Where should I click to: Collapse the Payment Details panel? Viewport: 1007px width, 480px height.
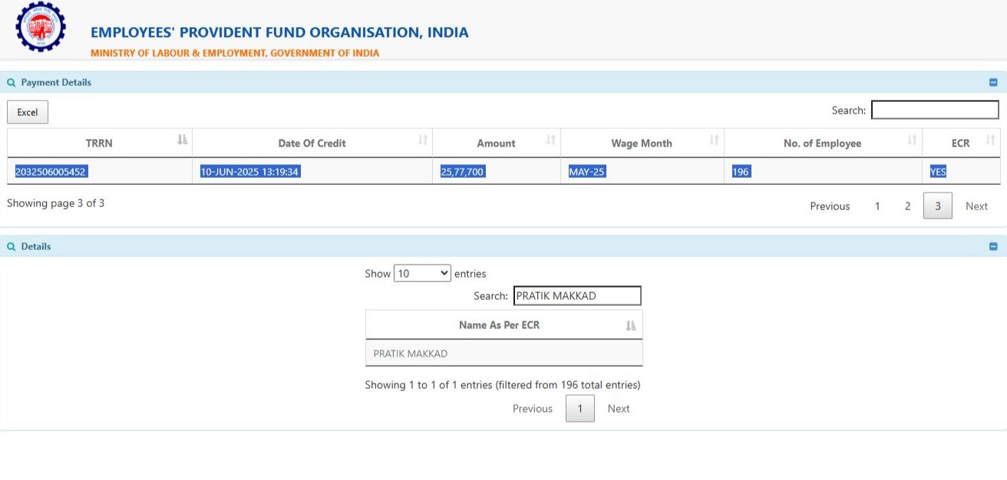point(993,82)
